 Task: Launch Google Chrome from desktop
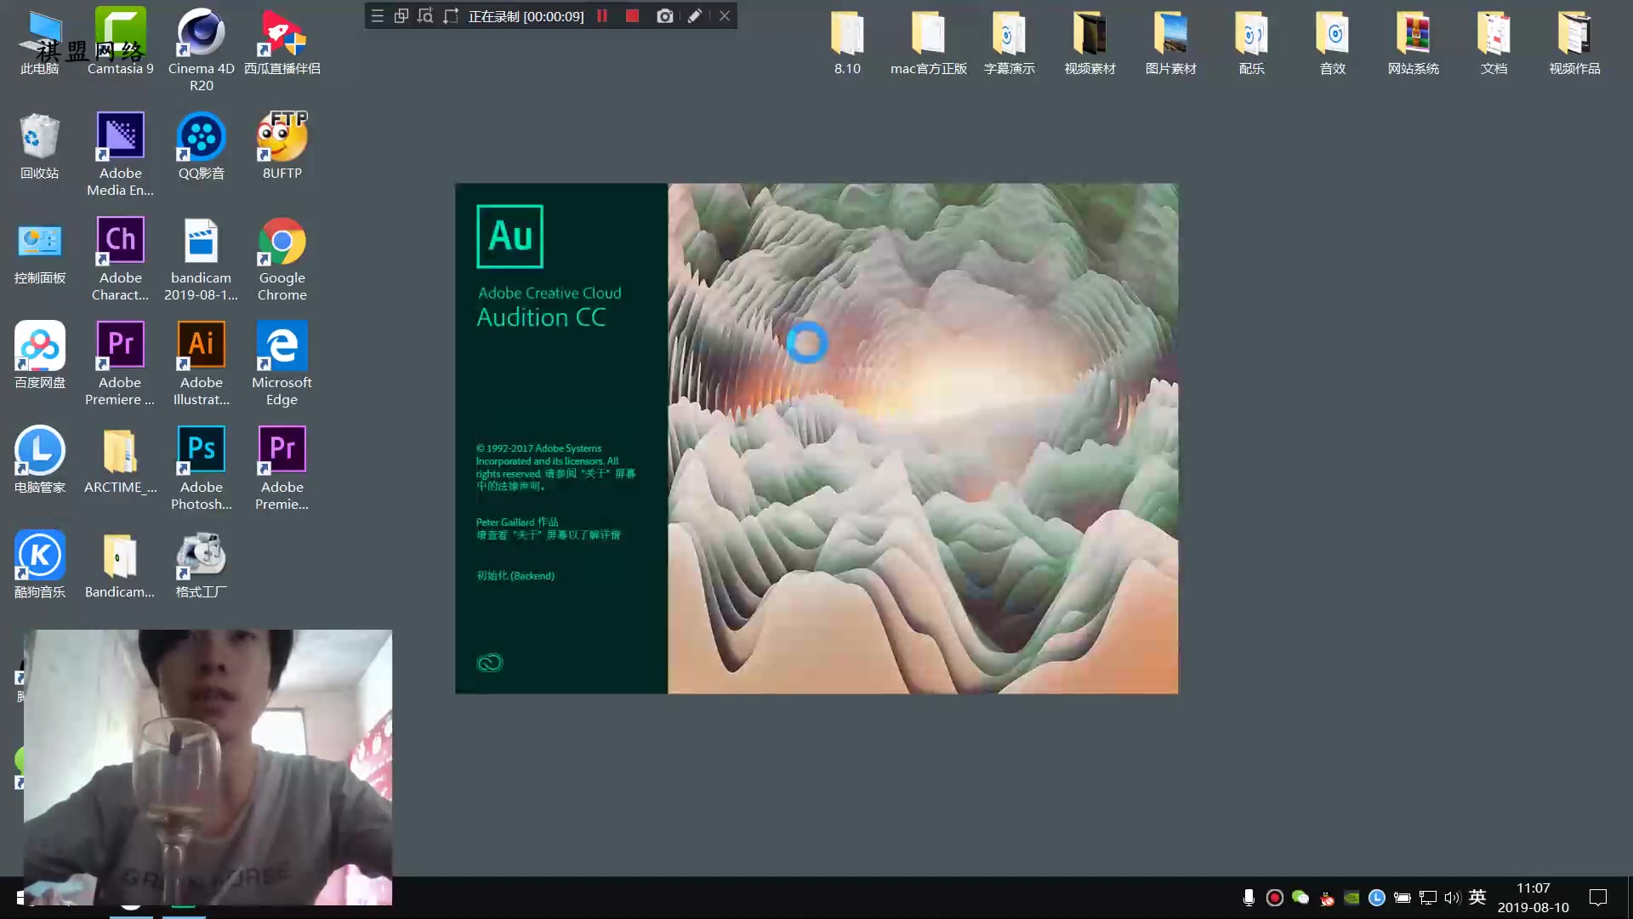tap(282, 259)
